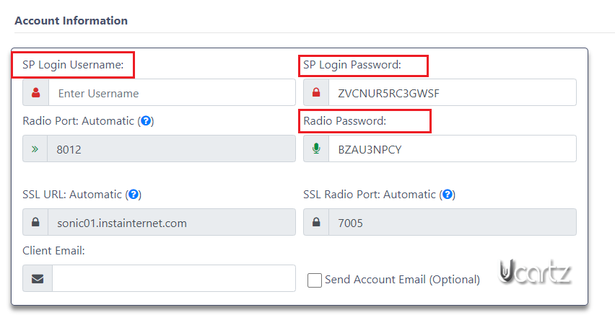Click the SSL URL field sonic01.instainternet.com
Viewport: 615px width, 315px height.
[x=171, y=222]
